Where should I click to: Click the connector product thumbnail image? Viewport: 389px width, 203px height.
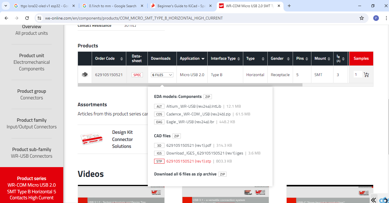click(85, 75)
